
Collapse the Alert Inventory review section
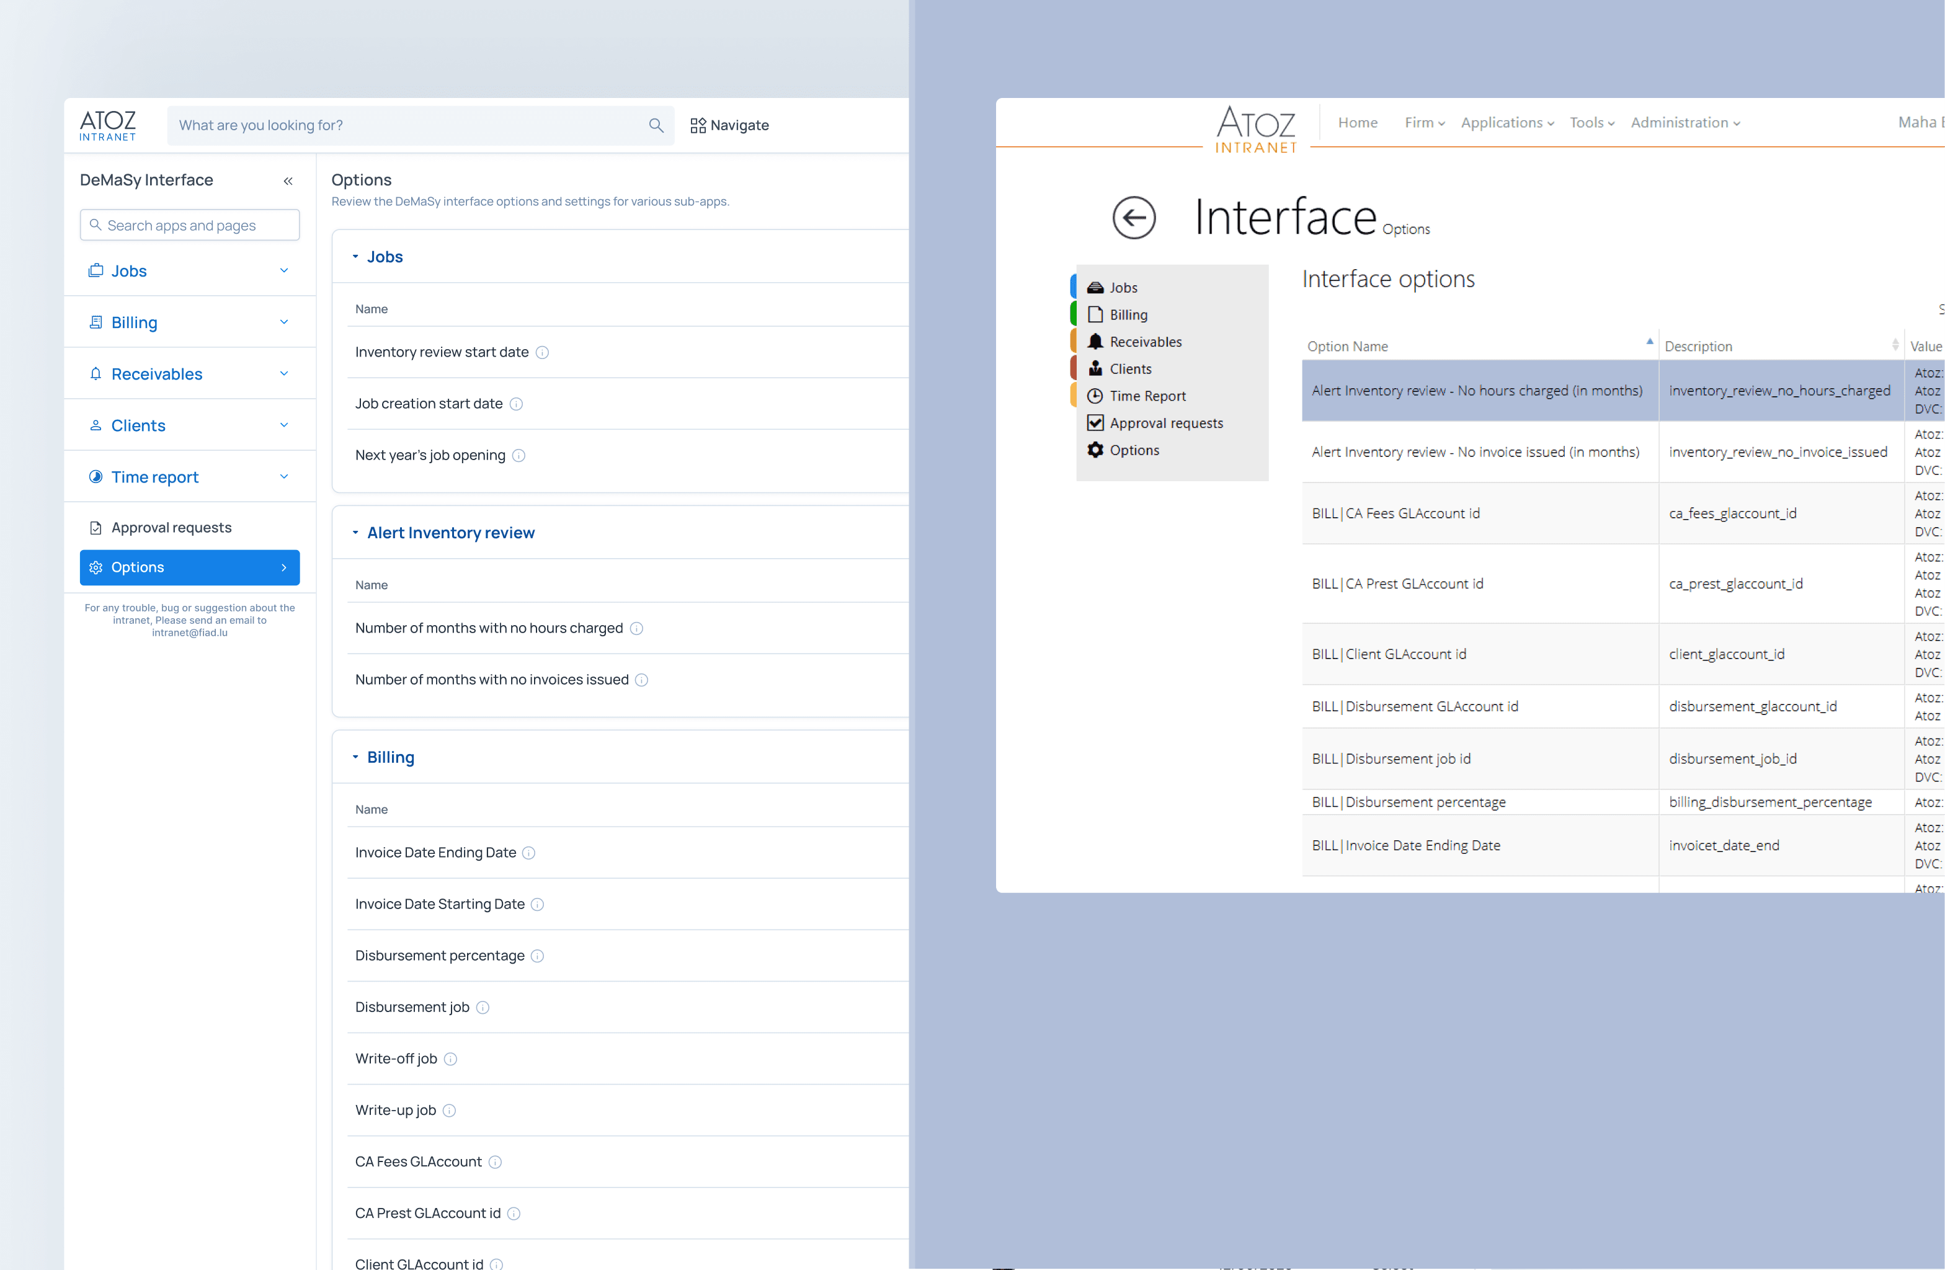355,533
